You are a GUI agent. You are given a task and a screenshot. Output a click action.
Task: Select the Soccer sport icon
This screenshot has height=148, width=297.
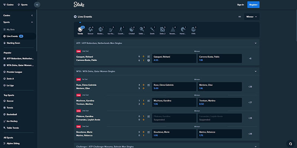pyautogui.click(x=91, y=30)
